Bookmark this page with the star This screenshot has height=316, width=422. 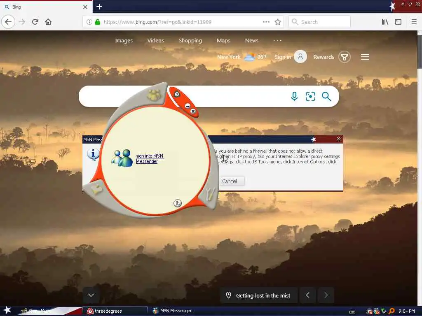point(278,22)
